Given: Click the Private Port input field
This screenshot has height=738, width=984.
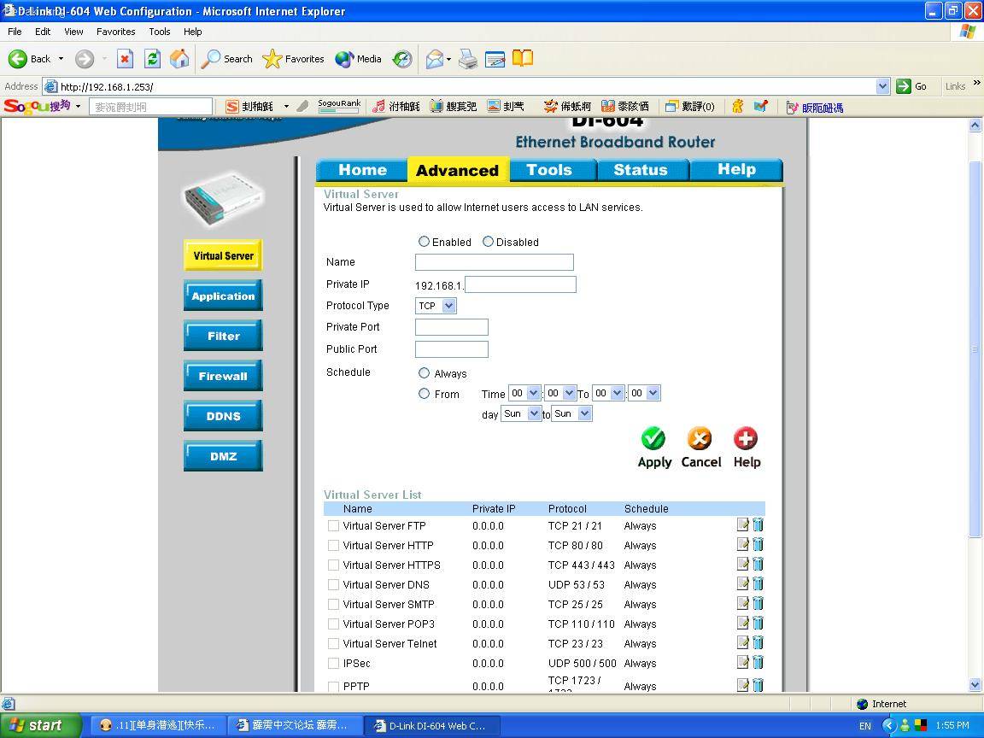Looking at the screenshot, I should [x=452, y=327].
